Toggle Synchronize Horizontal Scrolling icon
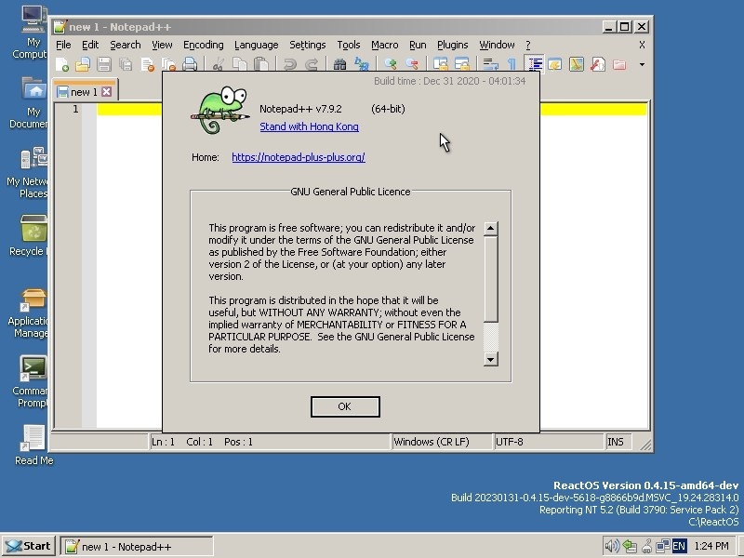The height and width of the screenshot is (558, 744). click(x=461, y=64)
